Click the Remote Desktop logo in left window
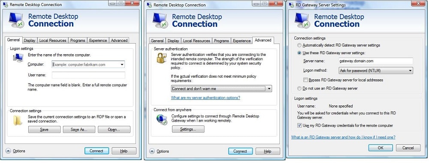This screenshot has height=163, width=429. (x=16, y=20)
